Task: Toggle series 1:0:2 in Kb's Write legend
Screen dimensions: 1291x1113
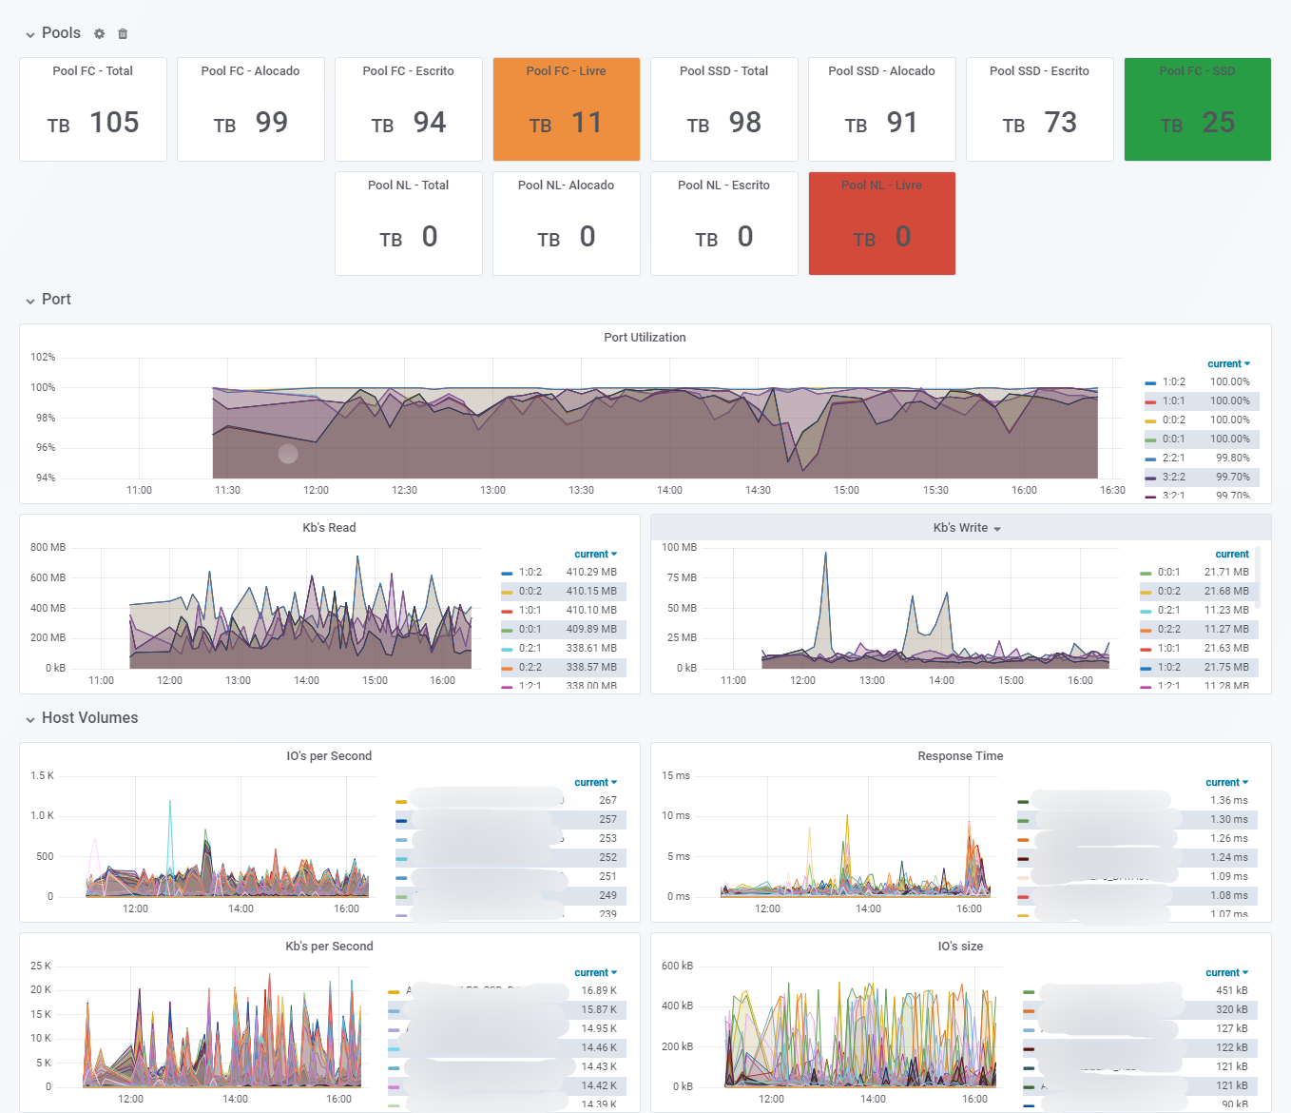Action: (1169, 668)
